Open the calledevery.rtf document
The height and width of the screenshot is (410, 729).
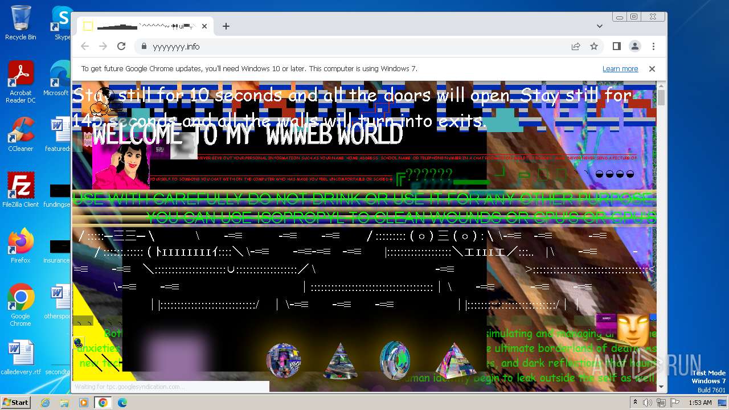(x=21, y=358)
